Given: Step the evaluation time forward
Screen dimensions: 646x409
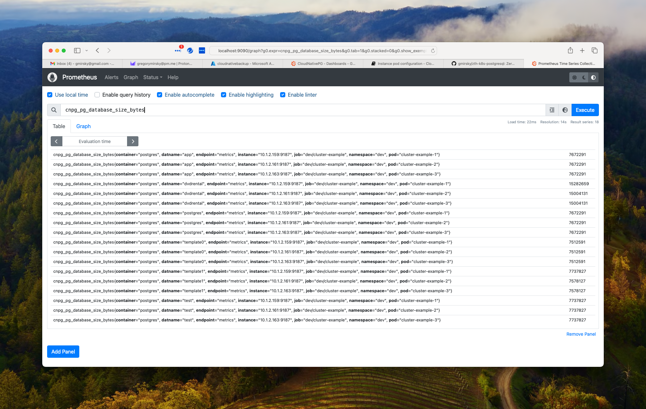Looking at the screenshot, I should 133,141.
